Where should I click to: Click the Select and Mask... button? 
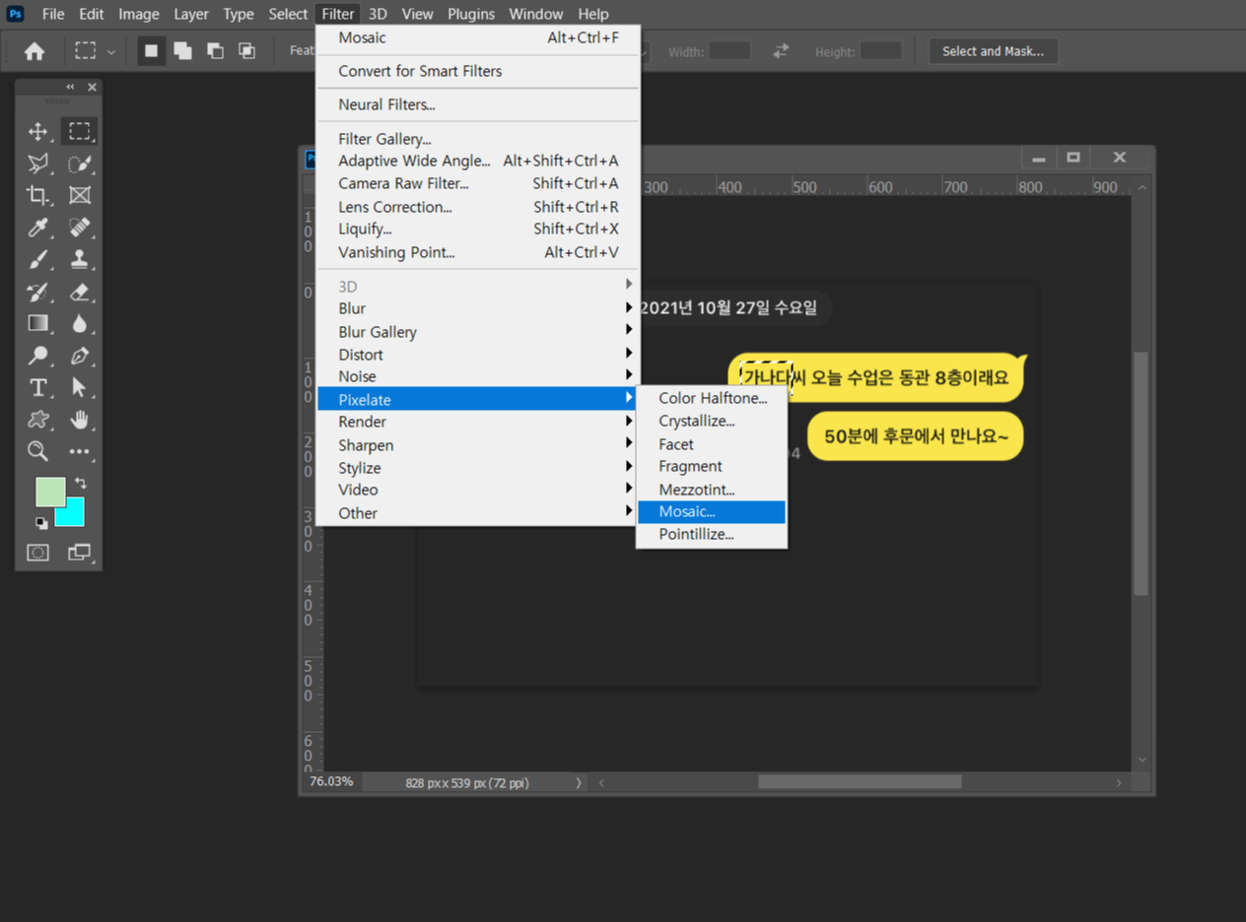tap(993, 51)
